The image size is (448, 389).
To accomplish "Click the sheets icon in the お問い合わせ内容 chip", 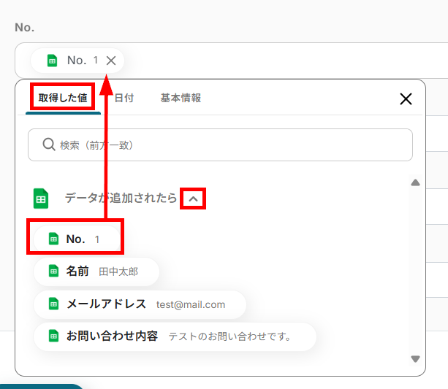I will 53,336.
